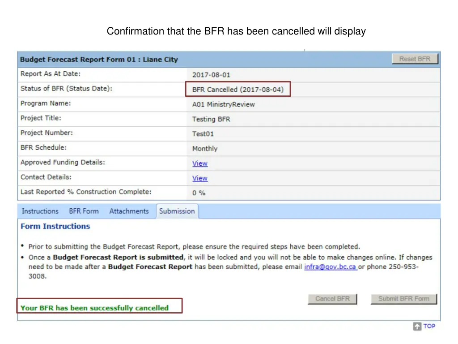Click the Report As At Date value 2017-08-01
This screenshot has height=344, width=458.
click(x=211, y=75)
